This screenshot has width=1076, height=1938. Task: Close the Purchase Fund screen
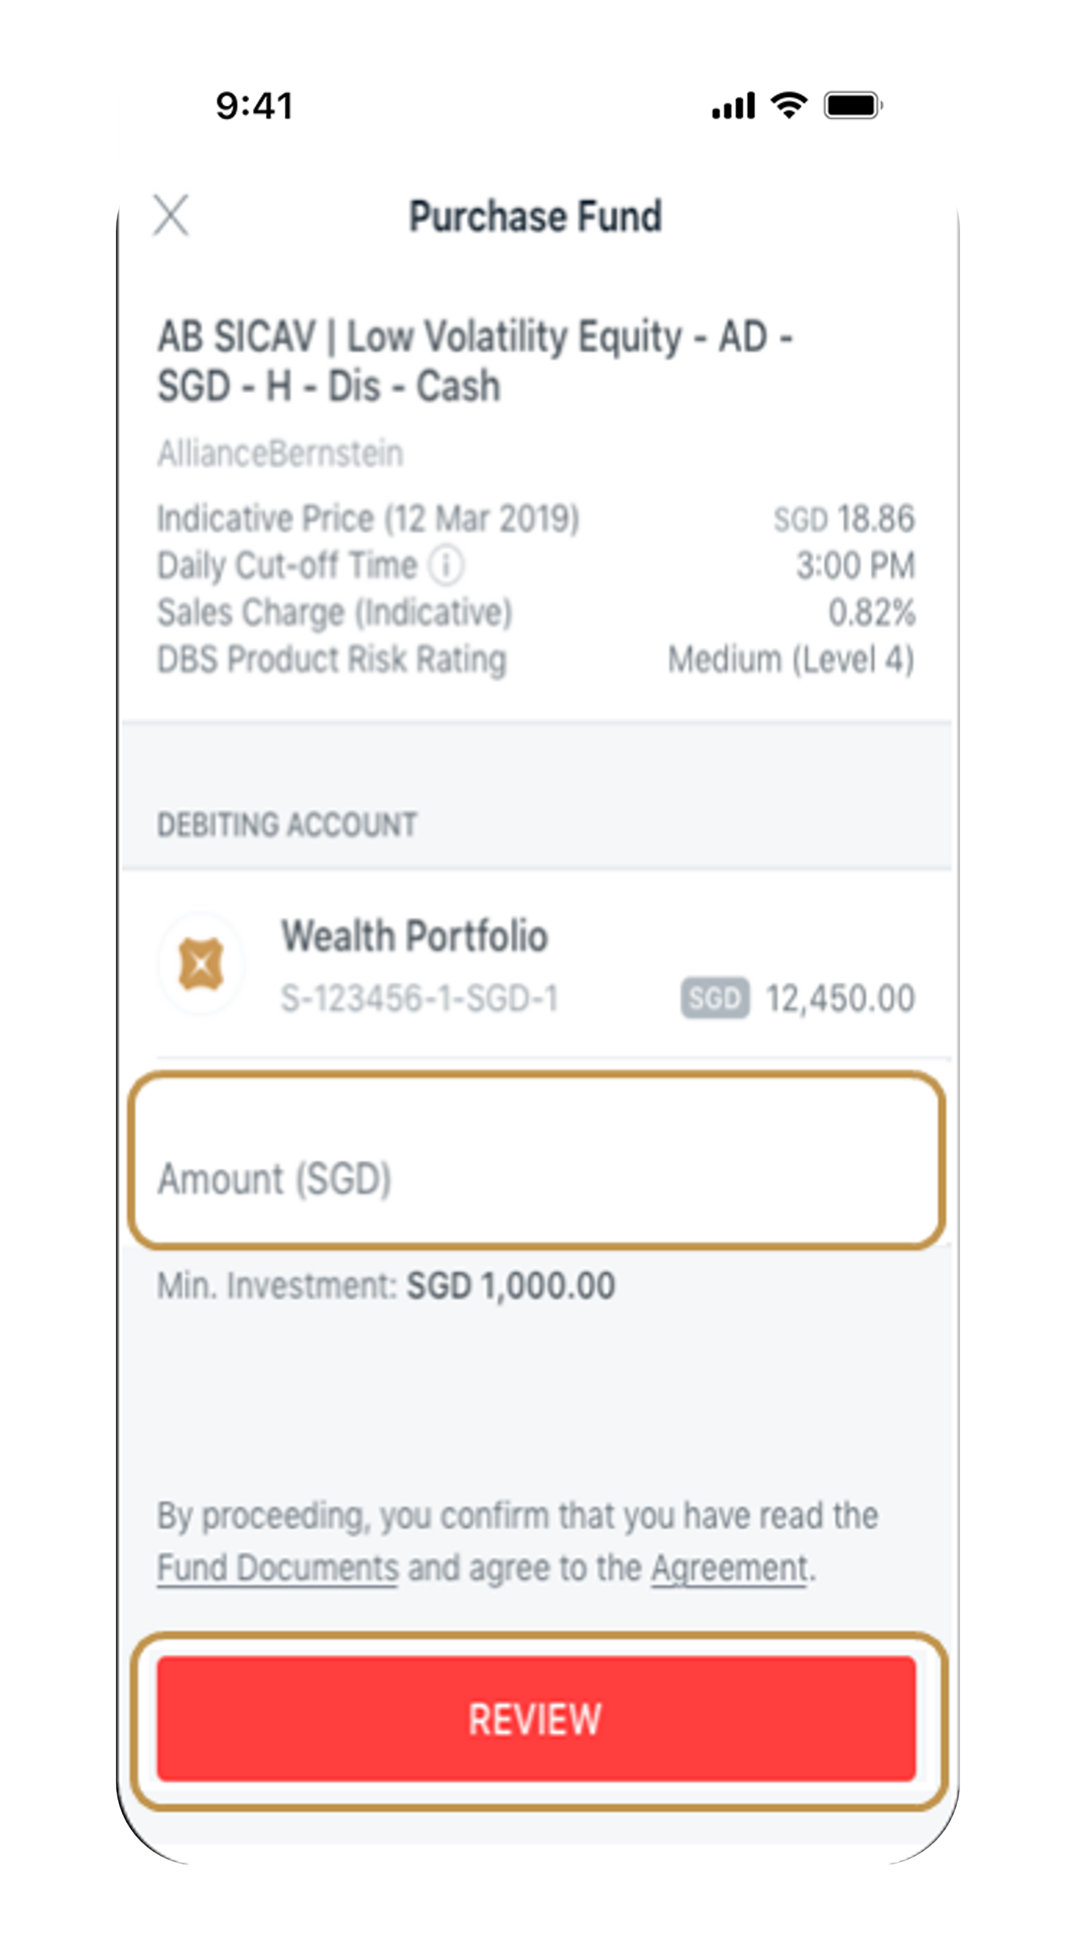(x=171, y=215)
